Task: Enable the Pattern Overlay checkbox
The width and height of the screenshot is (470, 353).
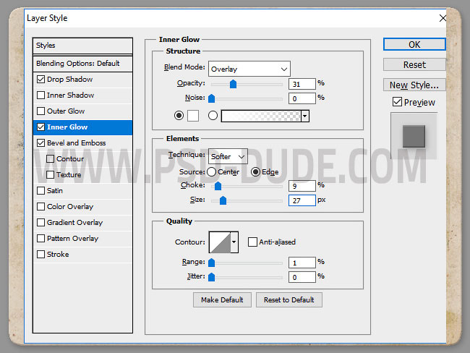Action: (x=40, y=238)
